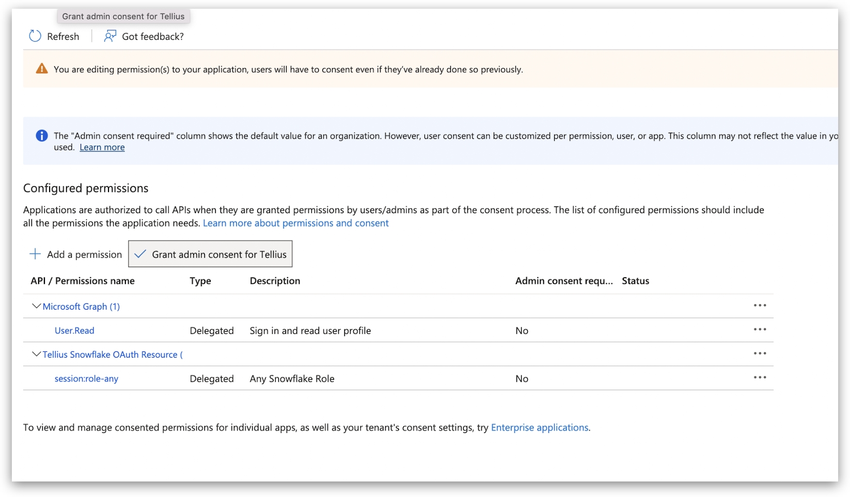Viewport: 850px width, 497px height.
Task: Open Learn more about permissions and consent
Action: click(x=295, y=223)
